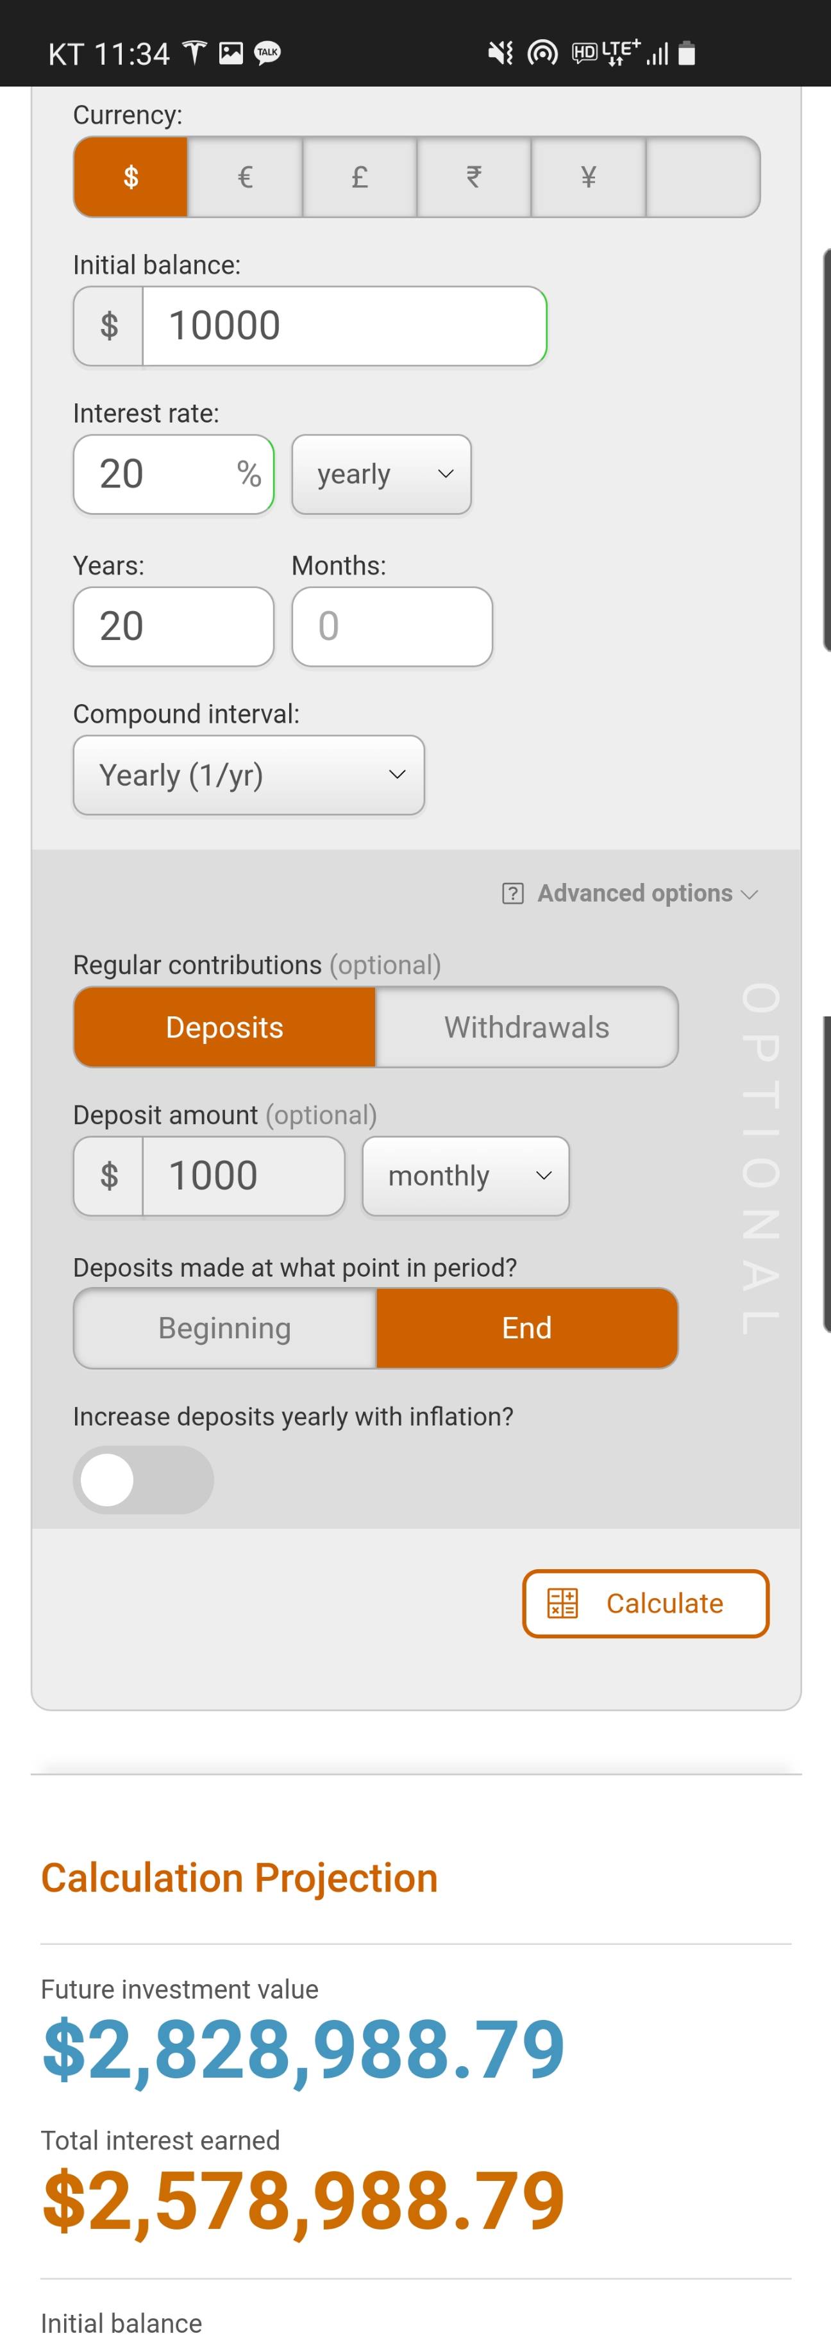Click the Advanced options help icon

[512, 894]
